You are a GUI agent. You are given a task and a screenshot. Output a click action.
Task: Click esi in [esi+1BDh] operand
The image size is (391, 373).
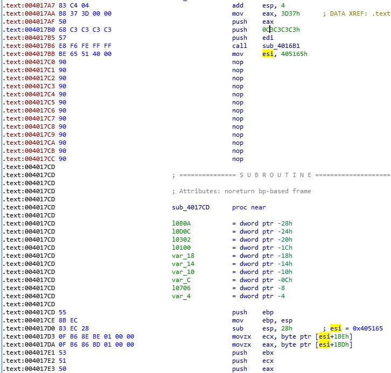point(324,344)
